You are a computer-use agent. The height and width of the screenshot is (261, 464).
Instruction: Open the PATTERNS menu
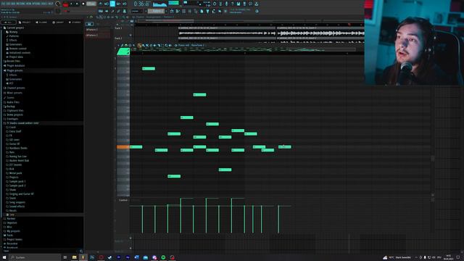[20, 4]
